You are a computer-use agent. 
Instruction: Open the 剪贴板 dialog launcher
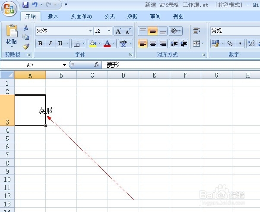coord(29,54)
